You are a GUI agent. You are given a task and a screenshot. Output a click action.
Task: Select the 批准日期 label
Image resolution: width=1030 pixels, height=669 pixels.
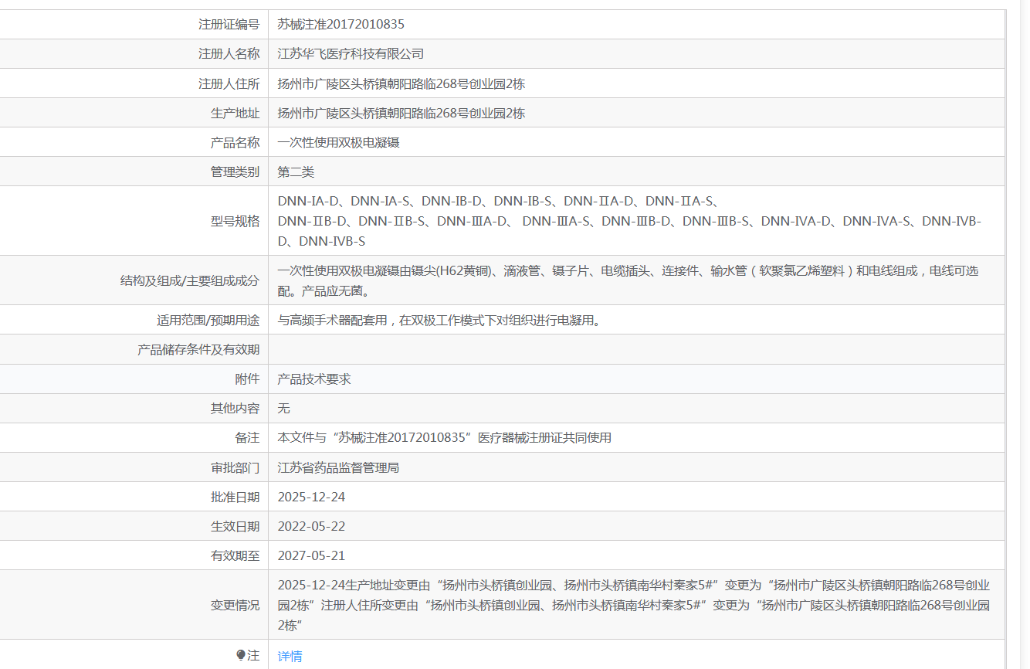pos(235,497)
